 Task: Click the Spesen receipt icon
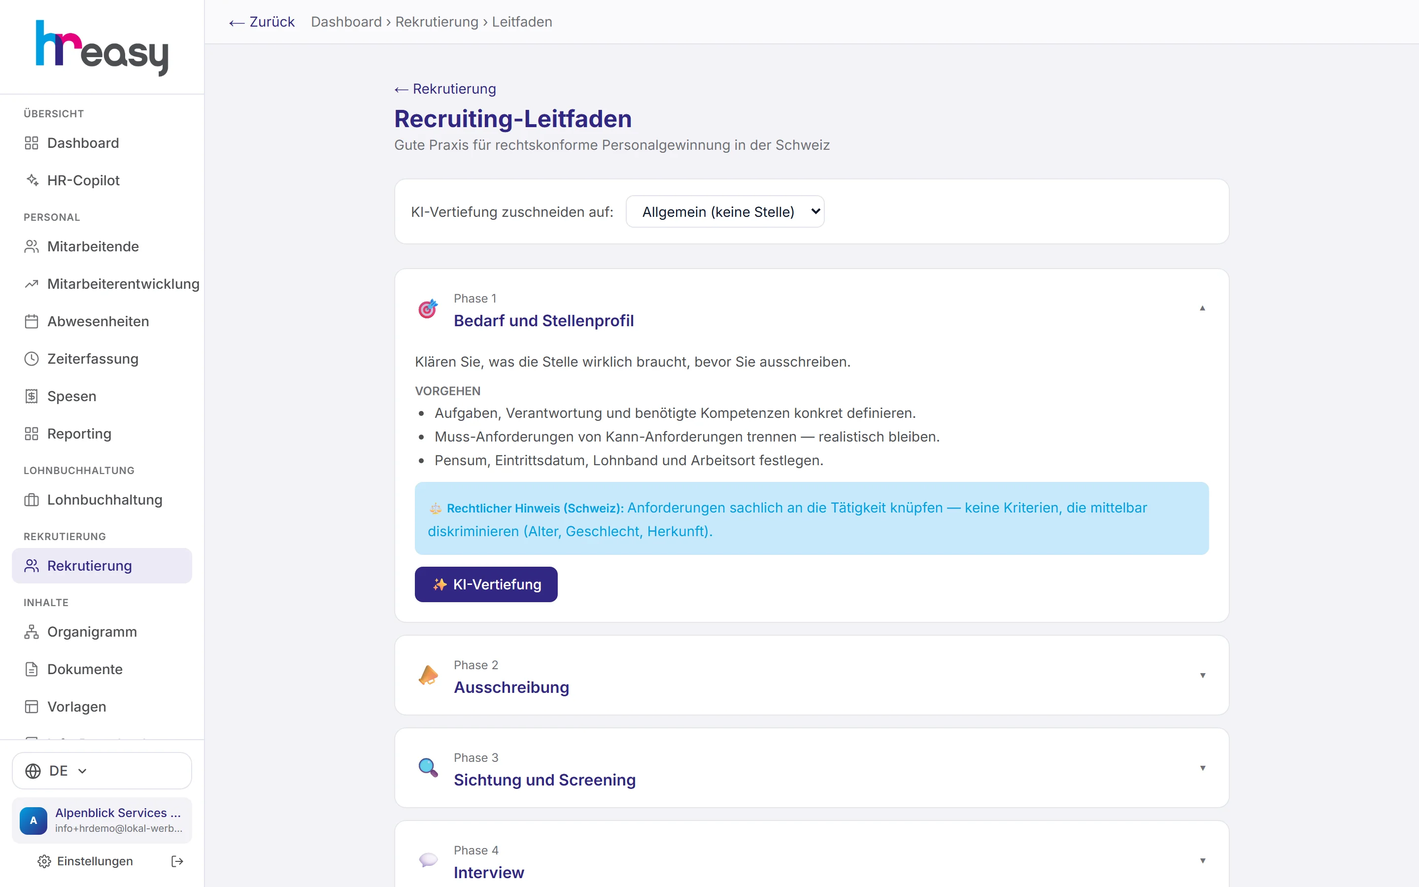(x=32, y=397)
